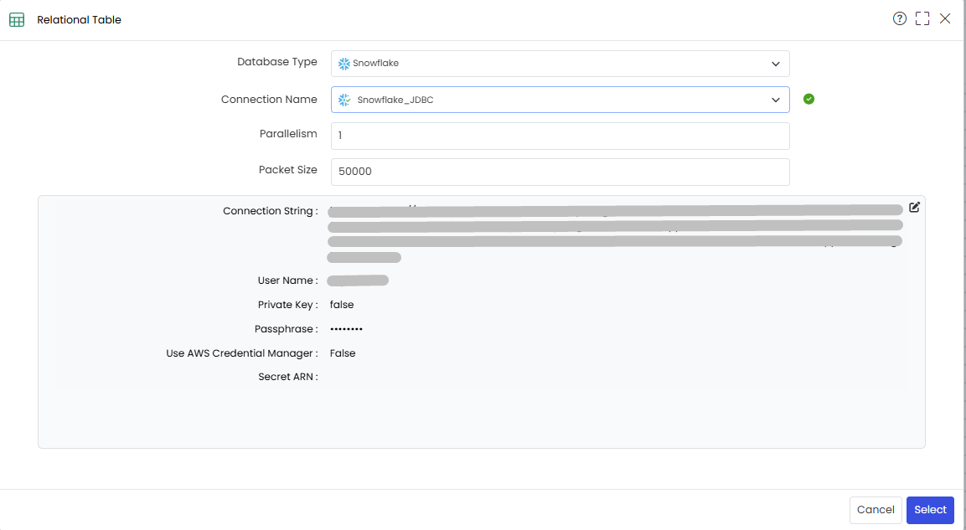The width and height of the screenshot is (966, 530).
Task: Open the help question mark icon
Action: click(900, 18)
